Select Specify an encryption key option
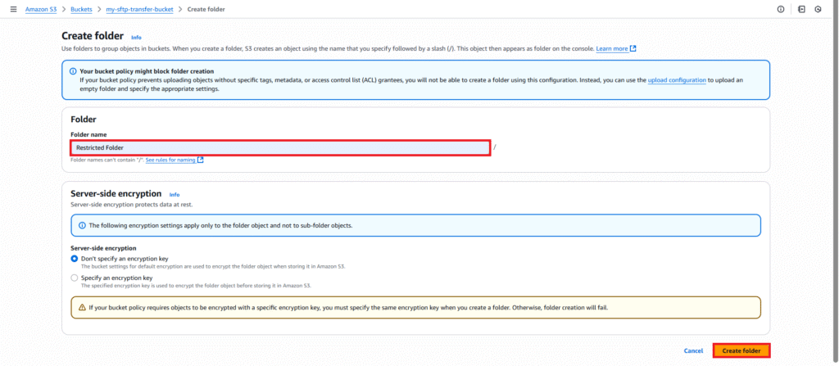839x366 pixels. pos(75,278)
